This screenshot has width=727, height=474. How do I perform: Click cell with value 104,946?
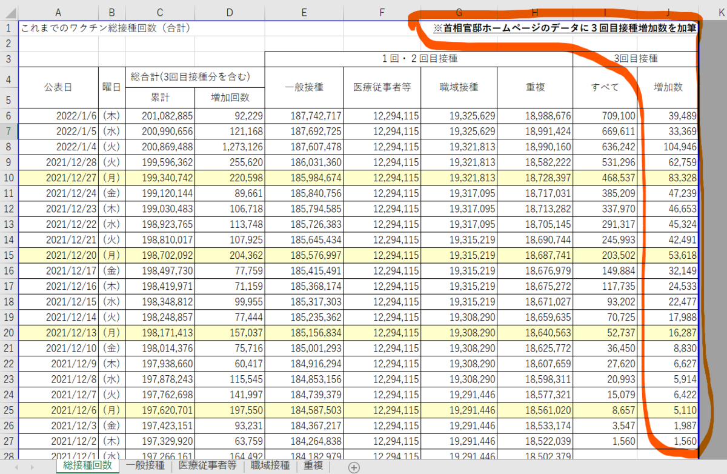point(668,147)
